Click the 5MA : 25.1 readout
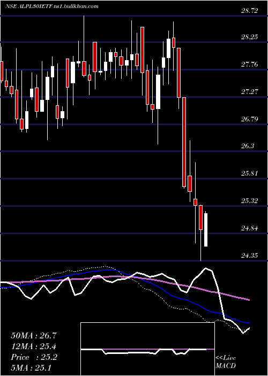268x376 pixels. (x=31, y=368)
